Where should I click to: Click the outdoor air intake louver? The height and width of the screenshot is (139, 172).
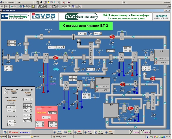point(3,58)
